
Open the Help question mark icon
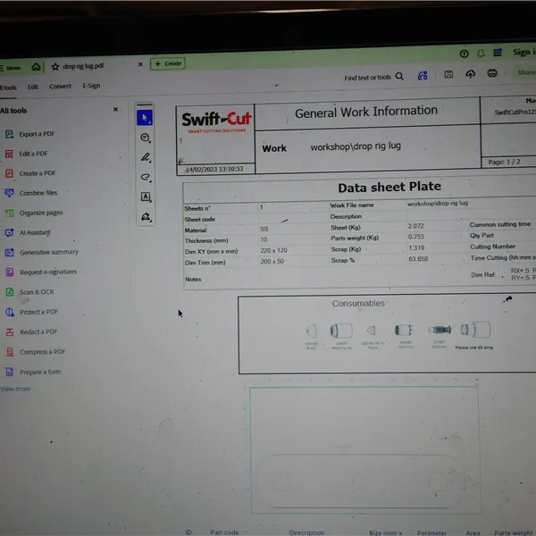coord(464,54)
